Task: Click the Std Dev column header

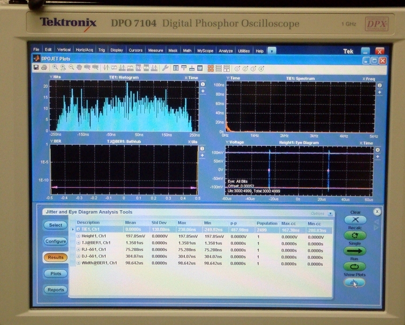Action: point(159,223)
